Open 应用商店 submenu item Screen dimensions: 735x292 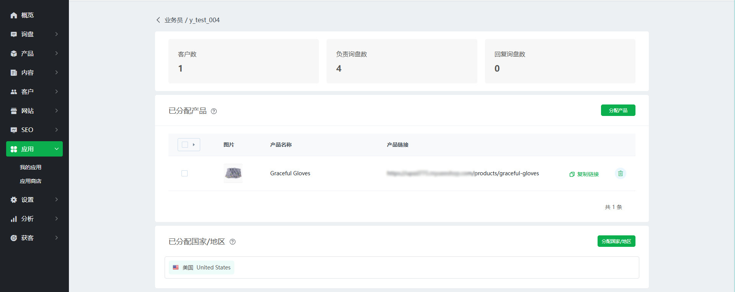(x=31, y=181)
